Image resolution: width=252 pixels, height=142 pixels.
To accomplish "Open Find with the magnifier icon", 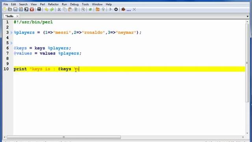I will pyautogui.click(x=83, y=9).
